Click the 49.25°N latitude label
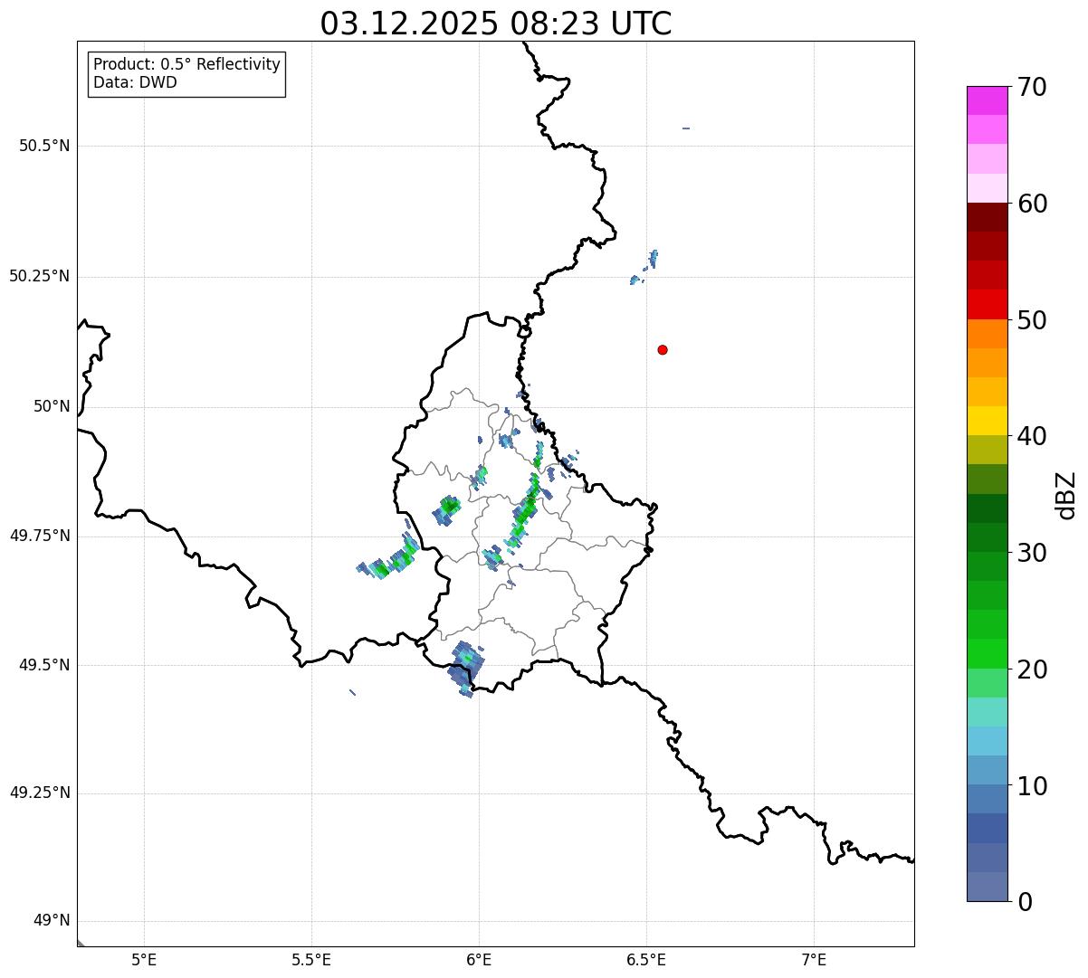1088x978 pixels. (x=39, y=793)
